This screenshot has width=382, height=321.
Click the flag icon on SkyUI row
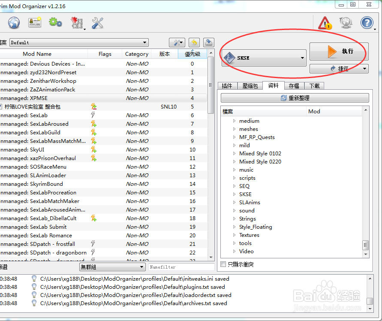click(93, 149)
